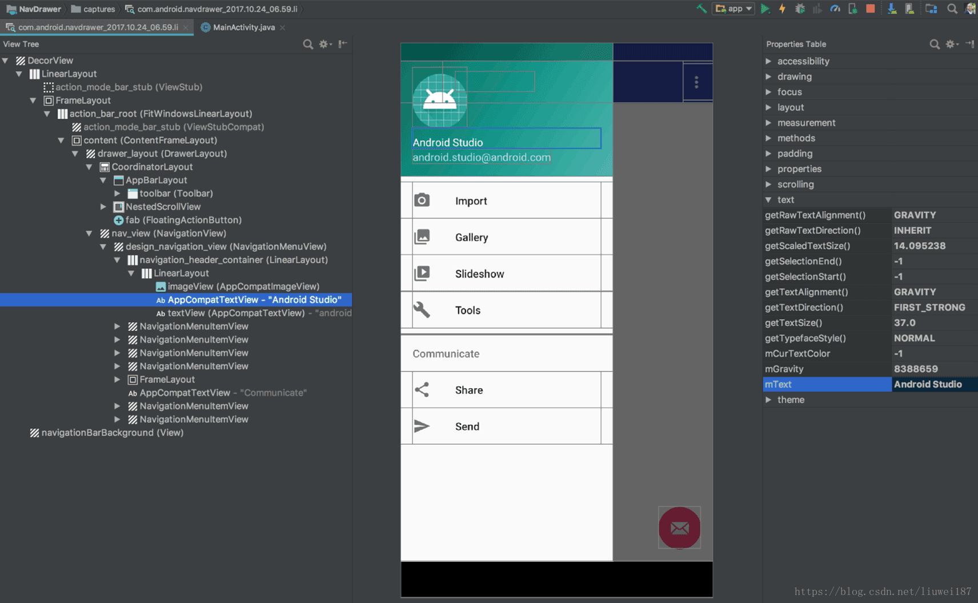Image resolution: width=978 pixels, height=603 pixels.
Task: Apply changes with the lightning bolt icon
Action: pyautogui.click(x=782, y=9)
